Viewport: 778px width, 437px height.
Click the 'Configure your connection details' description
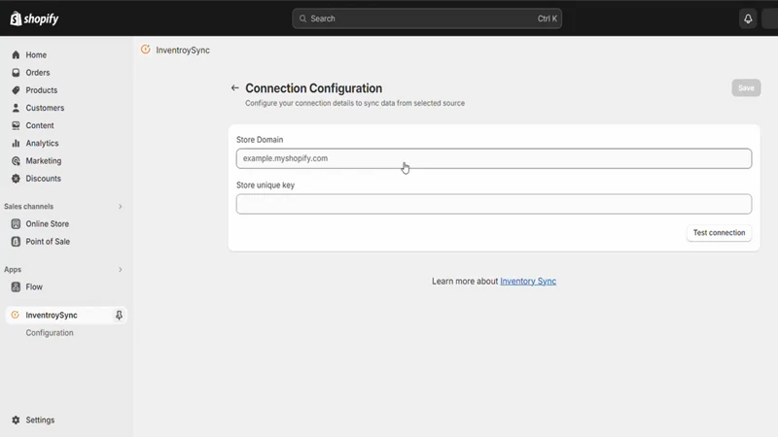355,103
